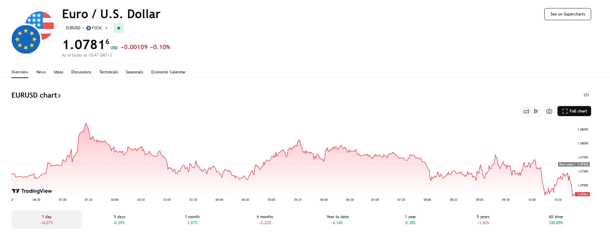610x240 pixels.
Task: Open the EURUSD FXCM source dropdown
Action: [x=87, y=28]
